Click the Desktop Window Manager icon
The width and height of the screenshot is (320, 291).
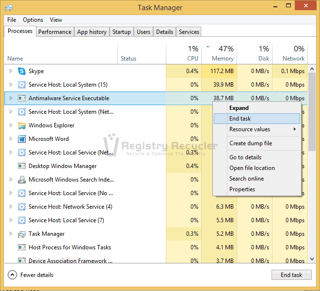[22, 166]
